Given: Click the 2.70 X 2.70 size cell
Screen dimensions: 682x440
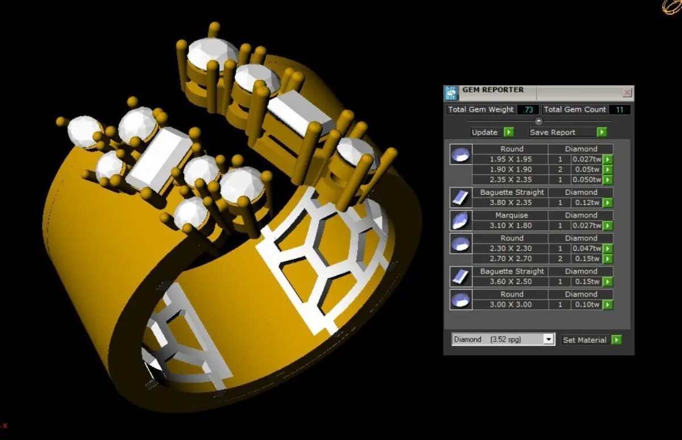Looking at the screenshot, I should coord(511,259).
